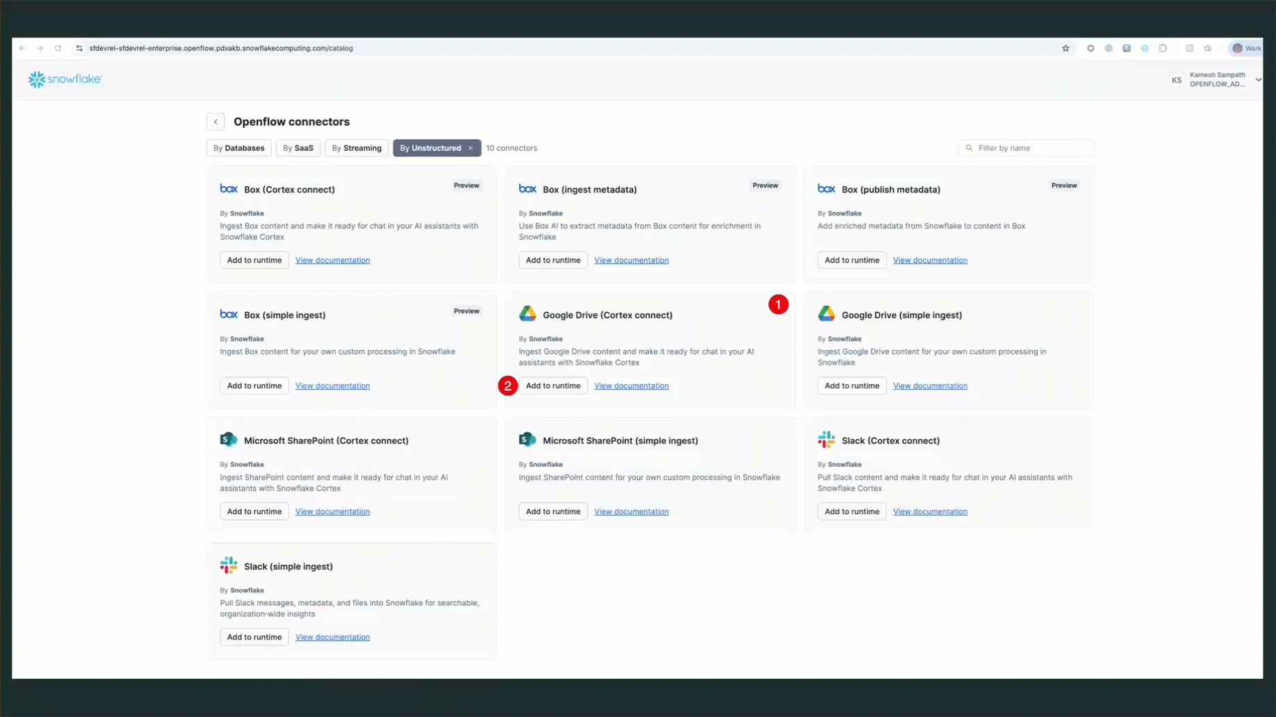
Task: Go back using the chevron beside Openflow connectors
Action: [215, 122]
